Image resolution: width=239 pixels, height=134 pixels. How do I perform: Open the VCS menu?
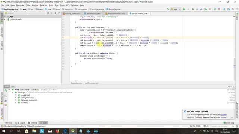pos(68,6)
